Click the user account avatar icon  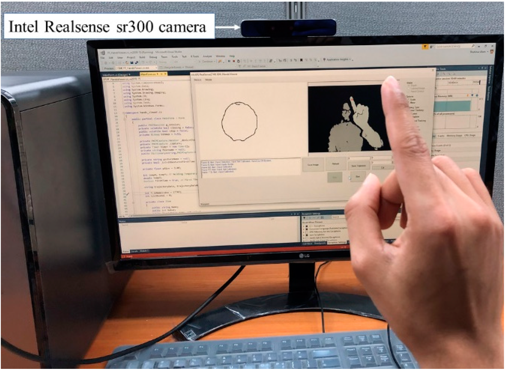coord(492,52)
